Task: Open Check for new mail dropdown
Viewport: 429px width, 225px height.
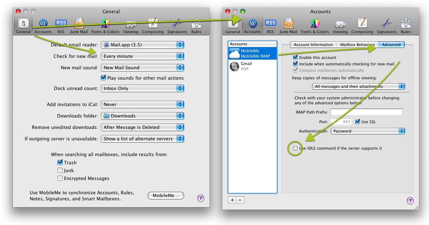Action: point(142,56)
